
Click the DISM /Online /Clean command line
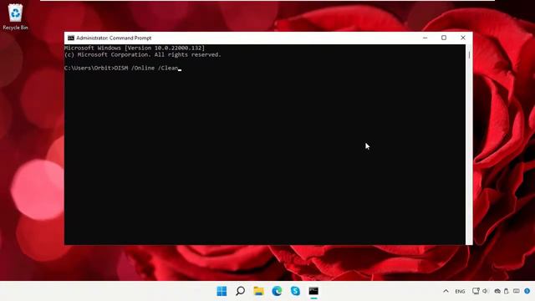tap(123, 68)
